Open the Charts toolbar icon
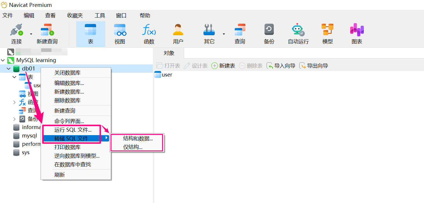The height and width of the screenshot is (203, 424). [x=357, y=30]
